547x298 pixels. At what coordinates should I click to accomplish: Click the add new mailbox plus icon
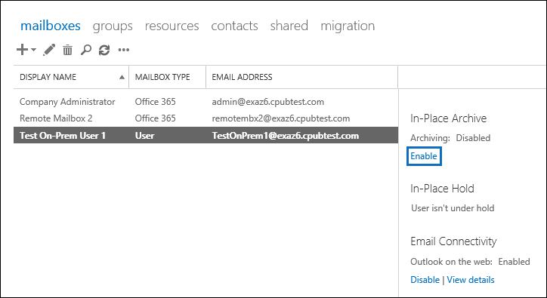22,50
